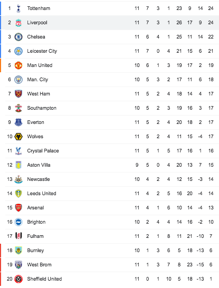Click the Tottenham club crest
The width and height of the screenshot is (219, 288).
pyautogui.click(x=18, y=8)
